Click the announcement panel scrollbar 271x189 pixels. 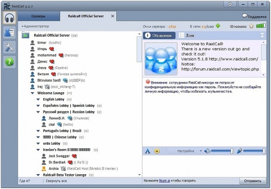(x=263, y=52)
